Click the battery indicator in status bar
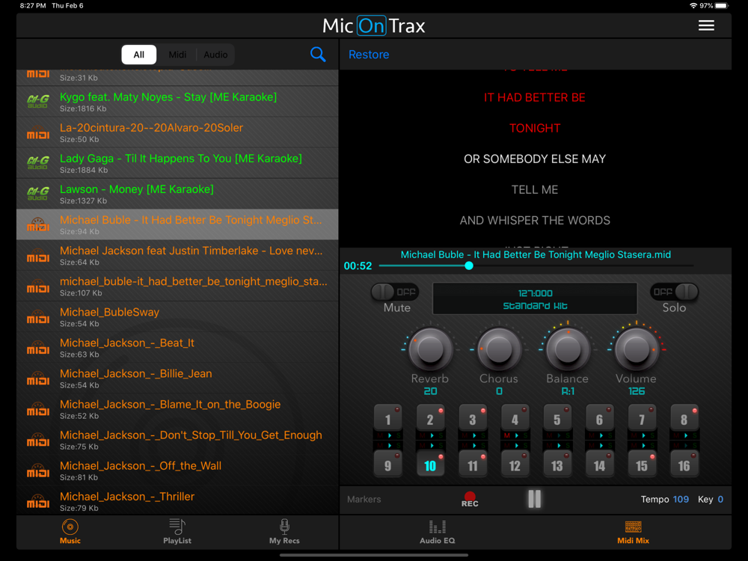 pos(722,6)
